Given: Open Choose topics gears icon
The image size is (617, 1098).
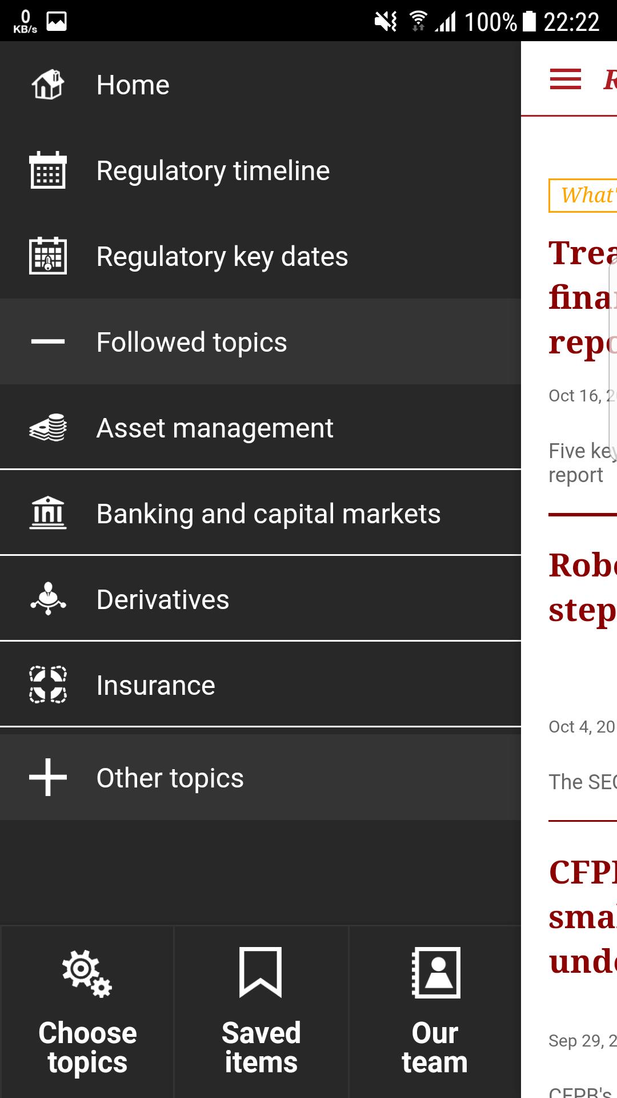Looking at the screenshot, I should point(87,973).
